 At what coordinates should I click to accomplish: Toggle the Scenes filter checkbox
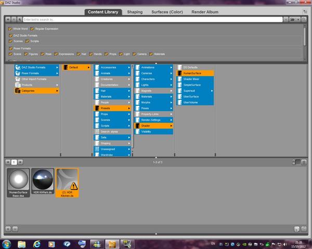(11, 41)
